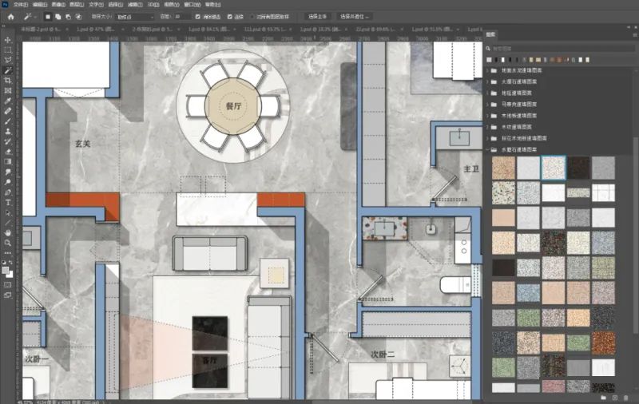This screenshot has height=404, width=639.
Task: Expand the 大理石速填图案 pattern folder
Action: [487, 81]
